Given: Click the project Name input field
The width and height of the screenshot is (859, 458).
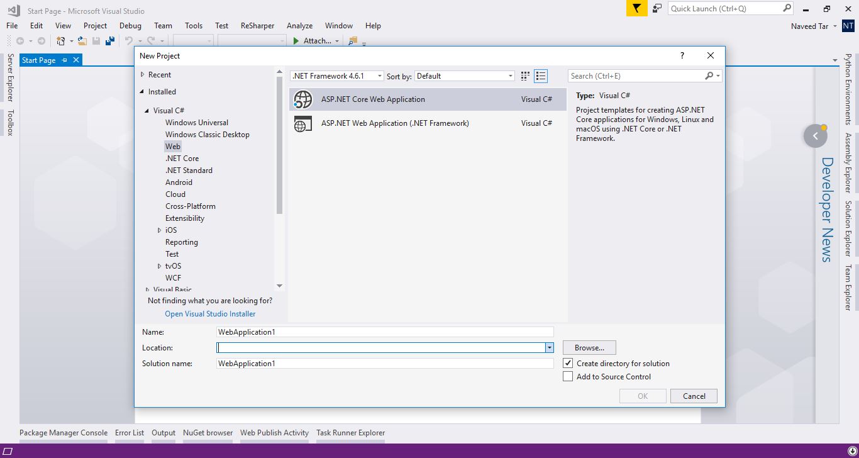Looking at the screenshot, I should (385, 332).
